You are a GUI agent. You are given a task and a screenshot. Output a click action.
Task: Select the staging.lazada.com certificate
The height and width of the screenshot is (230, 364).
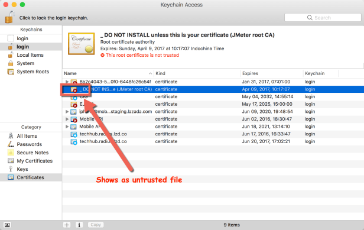click(x=213, y=112)
